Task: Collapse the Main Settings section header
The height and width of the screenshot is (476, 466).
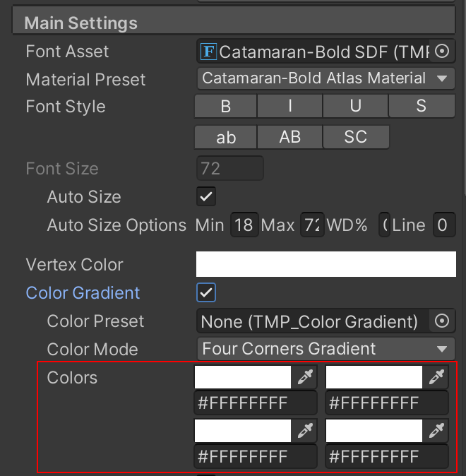Action: point(81,23)
